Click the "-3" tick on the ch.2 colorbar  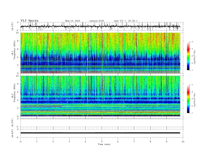click(x=192, y=85)
